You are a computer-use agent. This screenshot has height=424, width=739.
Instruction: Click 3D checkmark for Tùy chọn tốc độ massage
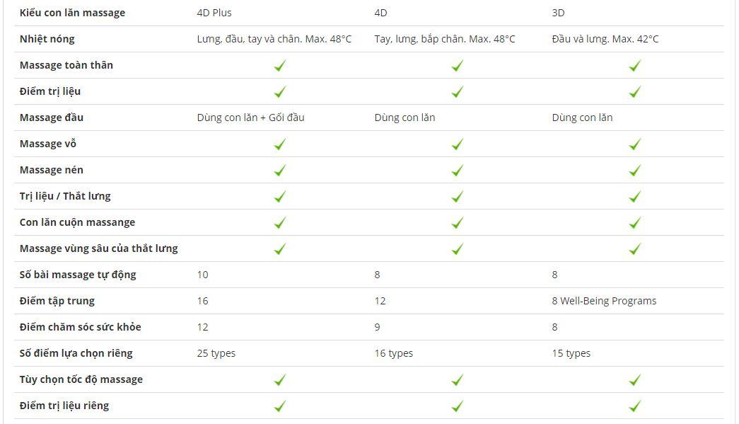point(635,380)
